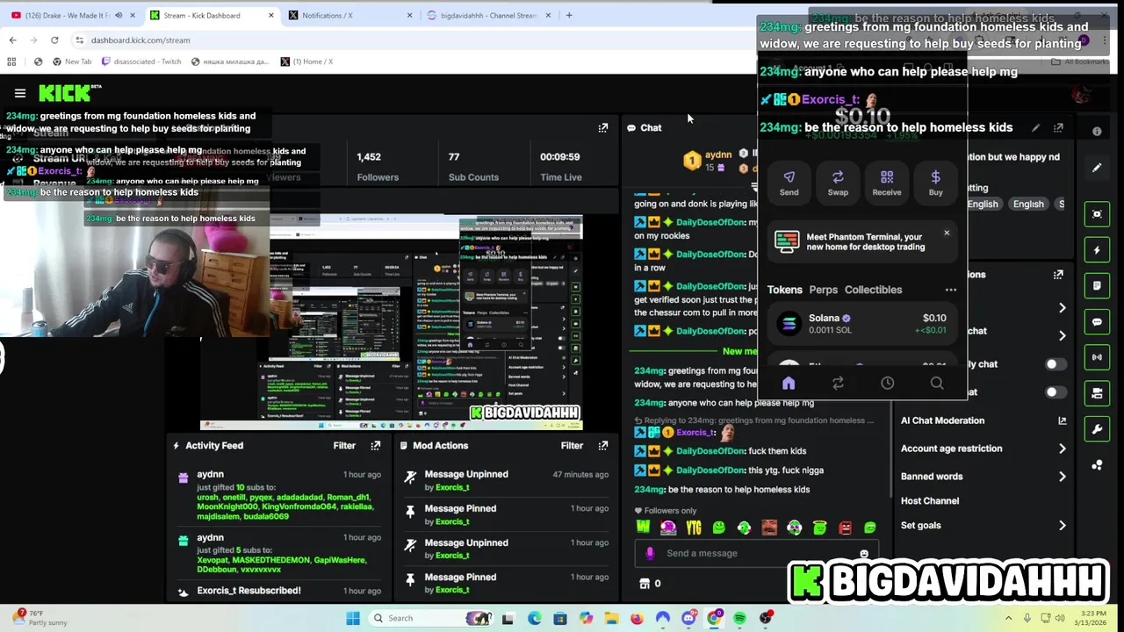Screen dimensions: 1124x632
Task: Open Send in Phantom wallet
Action: (789, 183)
